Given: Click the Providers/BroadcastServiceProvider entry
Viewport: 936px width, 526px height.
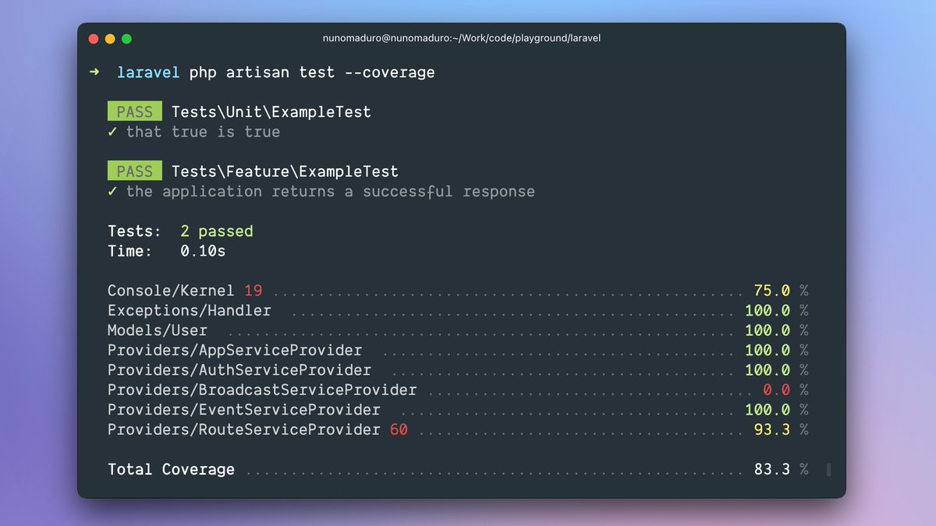Looking at the screenshot, I should click(x=262, y=390).
